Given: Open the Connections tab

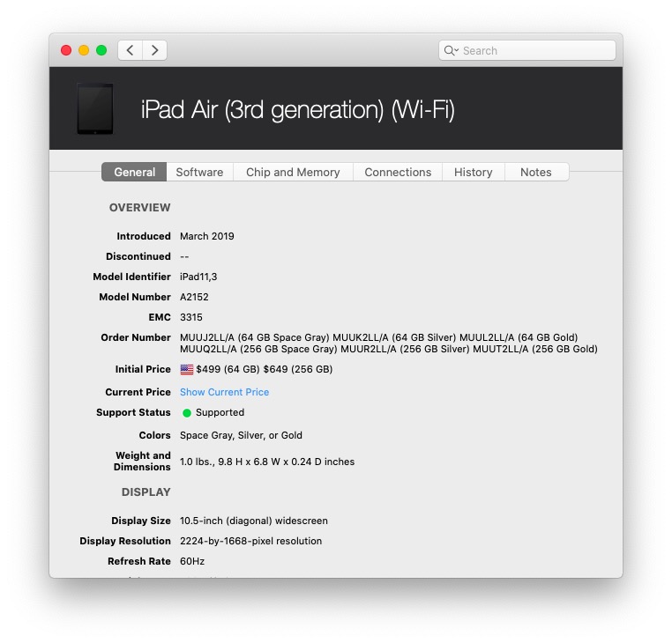Looking at the screenshot, I should (398, 172).
